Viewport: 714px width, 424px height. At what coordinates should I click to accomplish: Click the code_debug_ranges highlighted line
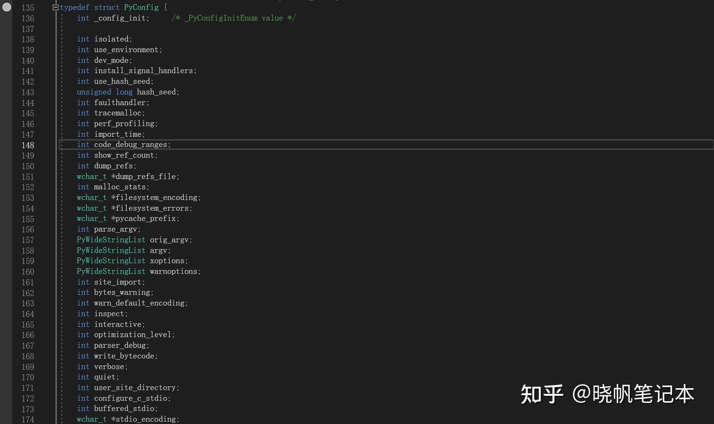click(x=132, y=144)
